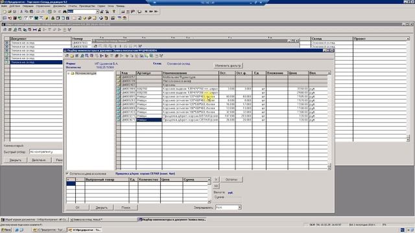Open the Сервис menu

(x=101, y=6)
